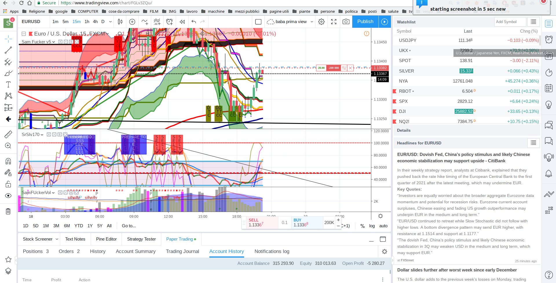Enter fullscreen mode icon in top toolbar
This screenshot has height=283, width=556.
pos(334,22)
